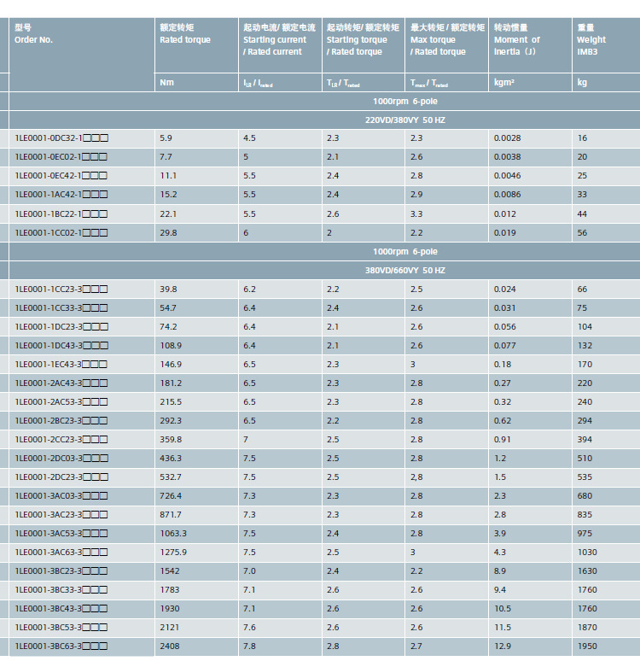The image size is (640, 661).
Task: Select rated torque value 2408
Action: pyautogui.click(x=169, y=646)
